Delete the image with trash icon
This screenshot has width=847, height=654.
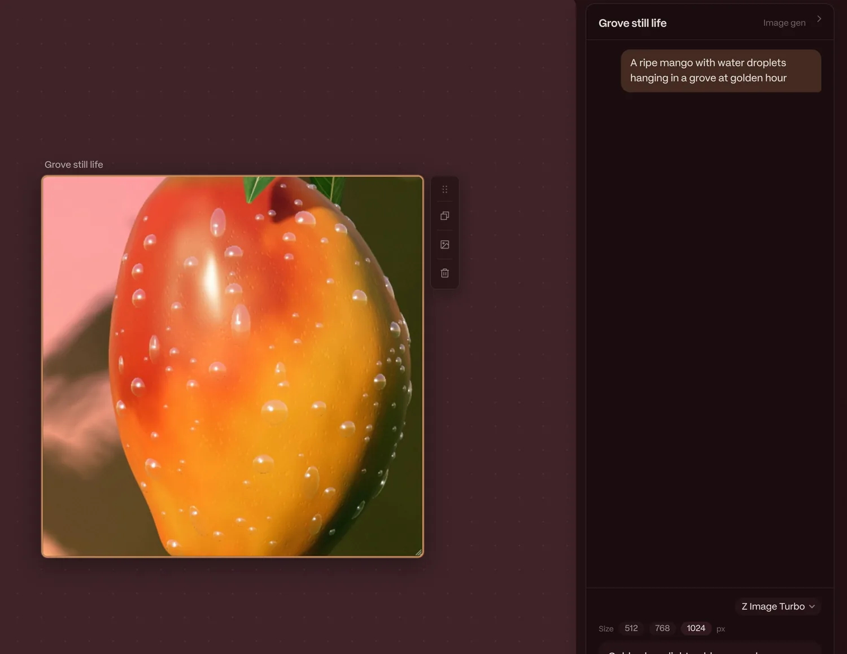click(x=445, y=273)
